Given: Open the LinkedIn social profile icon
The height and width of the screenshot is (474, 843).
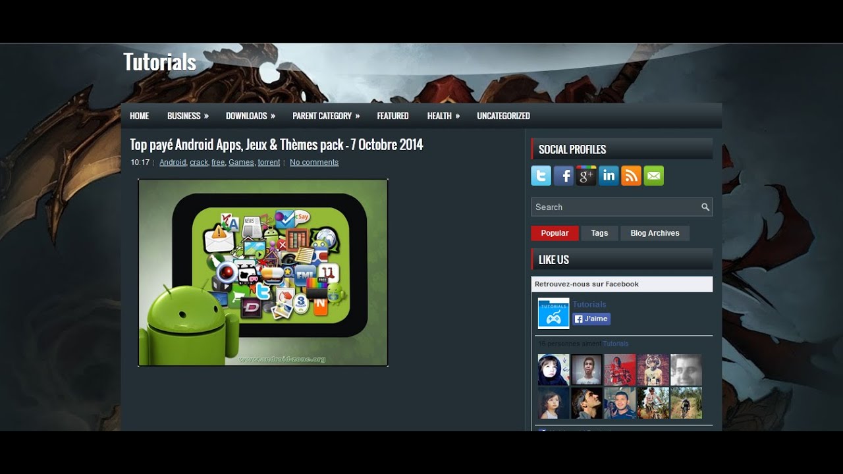Looking at the screenshot, I should tap(609, 176).
